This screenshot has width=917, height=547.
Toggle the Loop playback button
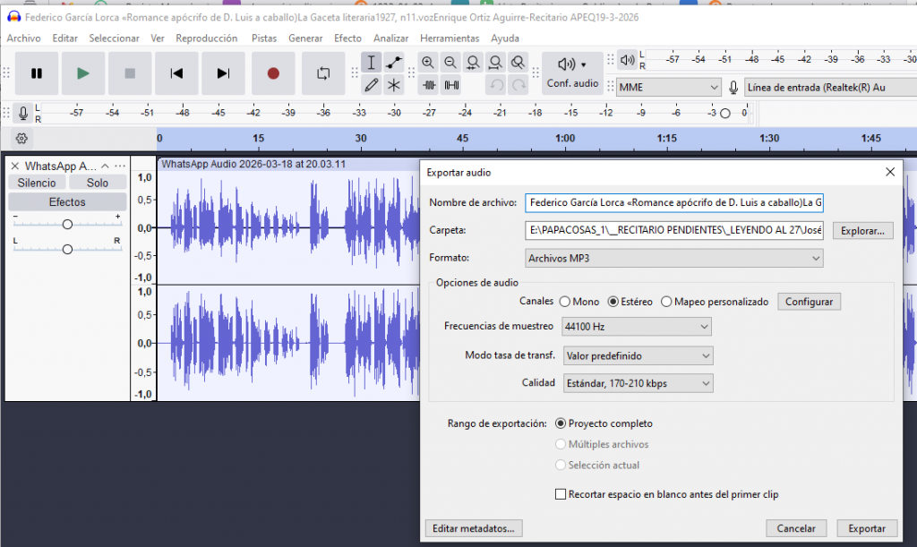tap(323, 73)
